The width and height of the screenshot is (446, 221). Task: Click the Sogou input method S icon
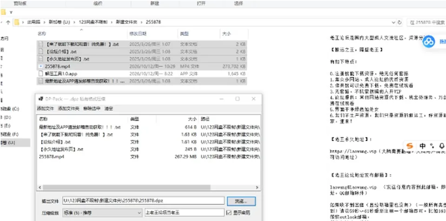409,146
